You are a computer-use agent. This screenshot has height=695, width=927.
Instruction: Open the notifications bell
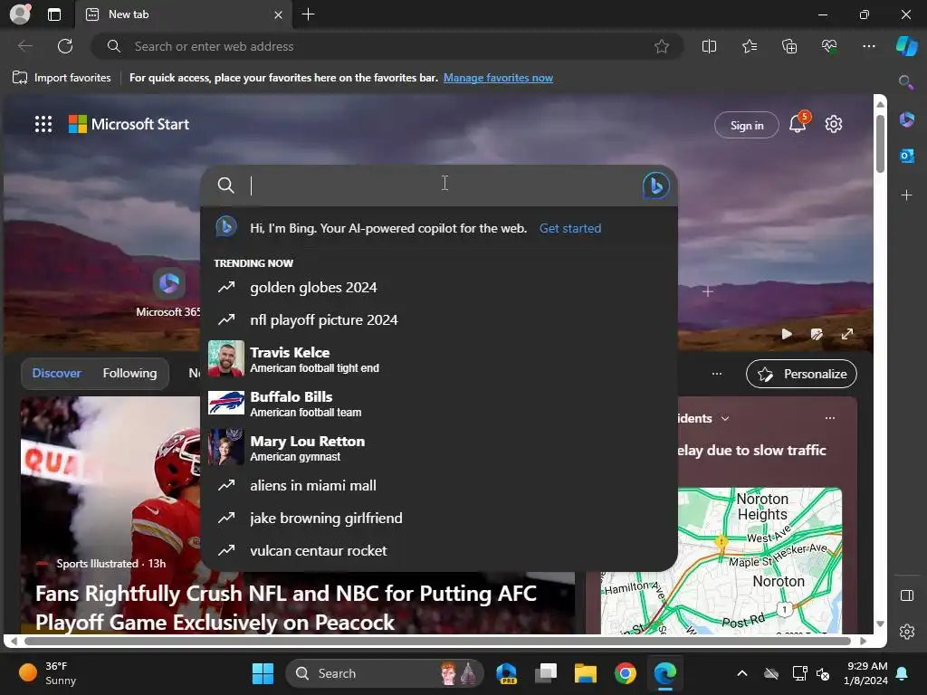(798, 123)
